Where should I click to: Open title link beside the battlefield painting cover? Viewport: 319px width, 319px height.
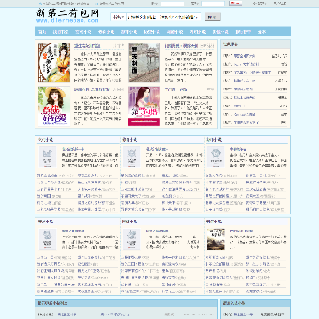click(241, 230)
